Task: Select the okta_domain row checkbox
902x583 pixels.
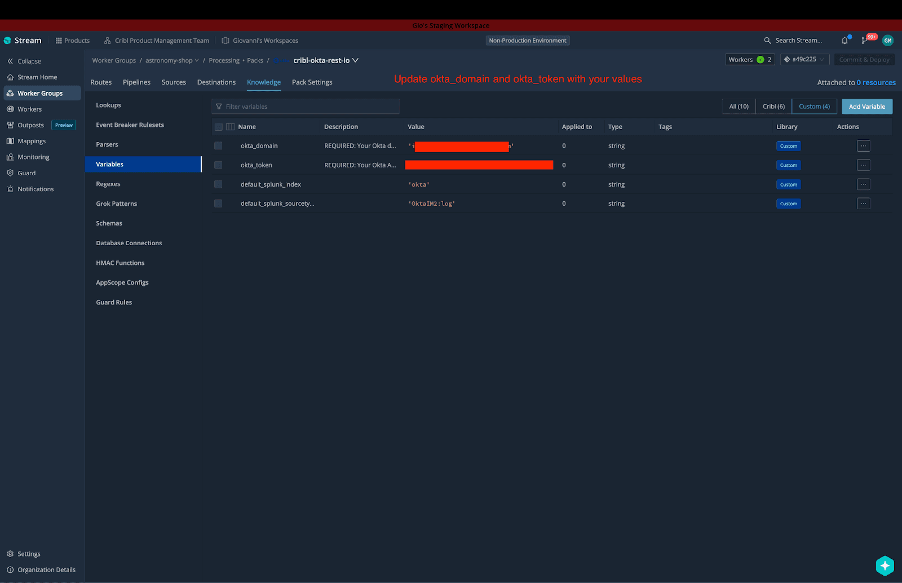Action: 218,146
